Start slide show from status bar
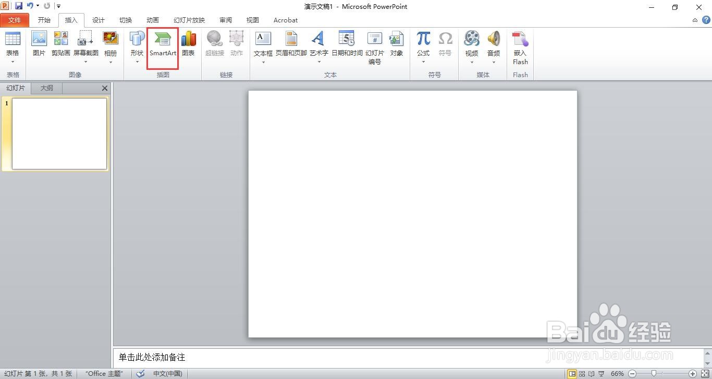The width and height of the screenshot is (712, 379). pyautogui.click(x=601, y=374)
